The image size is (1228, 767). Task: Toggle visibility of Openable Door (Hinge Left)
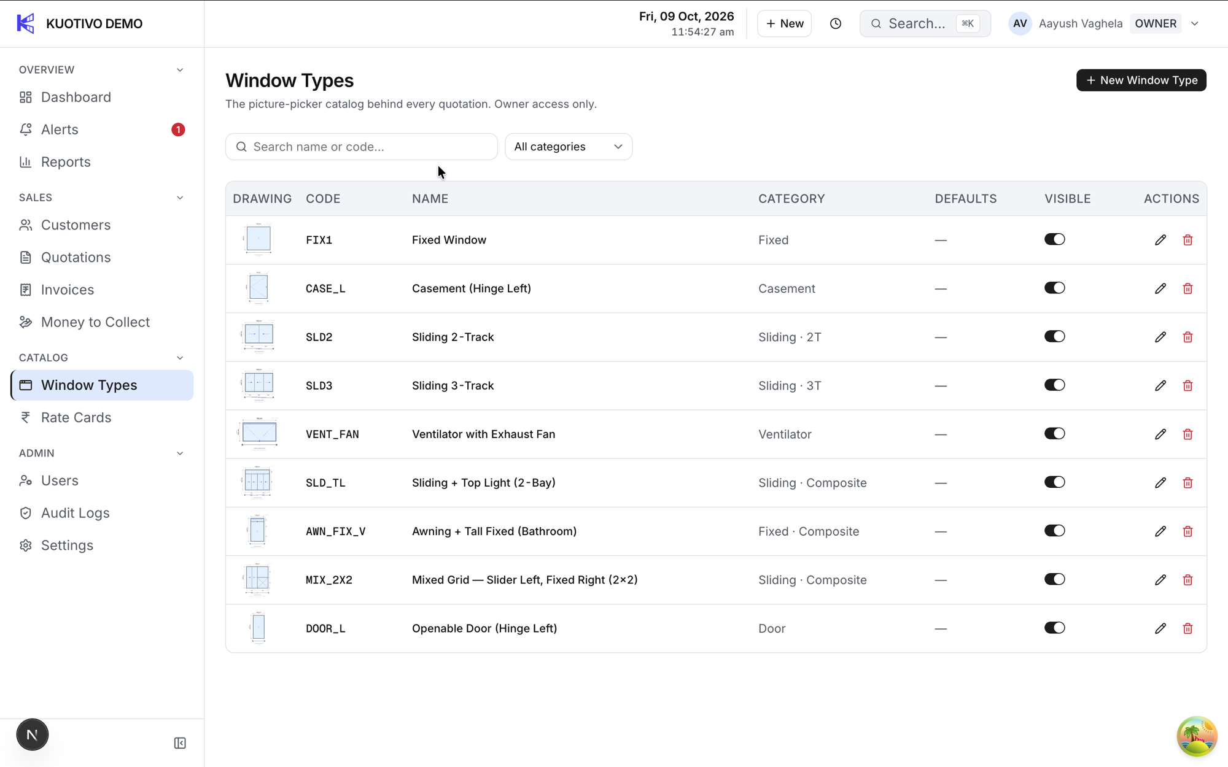pyautogui.click(x=1054, y=628)
